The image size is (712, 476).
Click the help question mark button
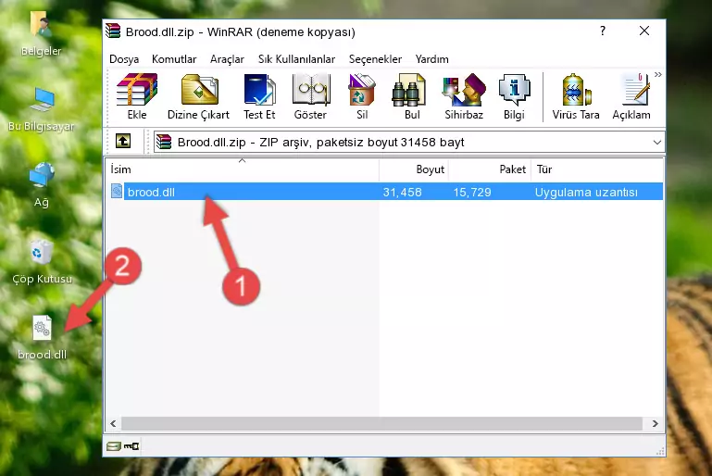(603, 31)
